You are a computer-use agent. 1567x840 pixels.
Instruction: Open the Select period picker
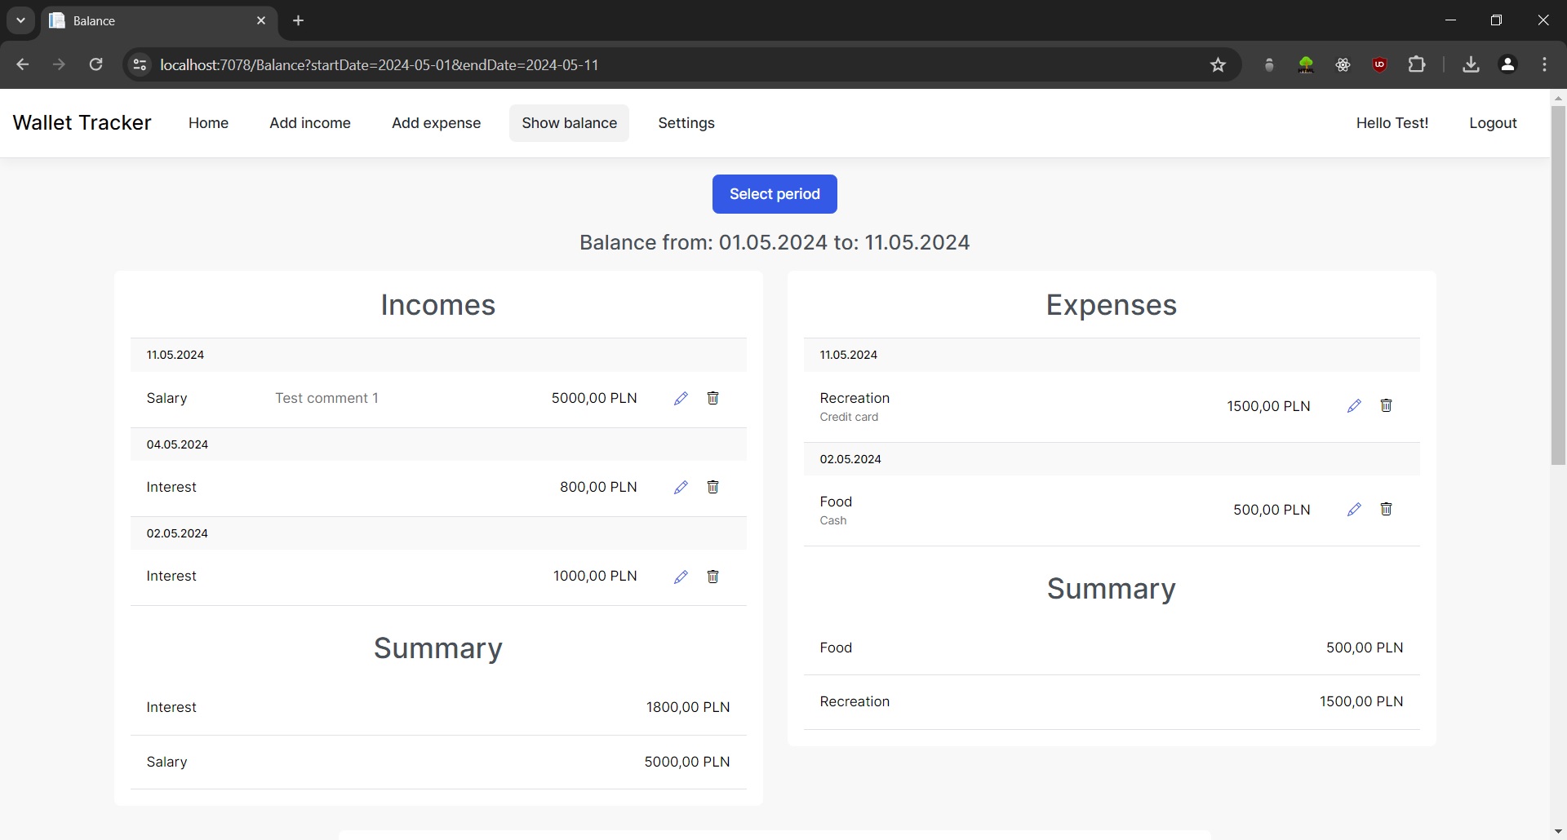coord(774,194)
